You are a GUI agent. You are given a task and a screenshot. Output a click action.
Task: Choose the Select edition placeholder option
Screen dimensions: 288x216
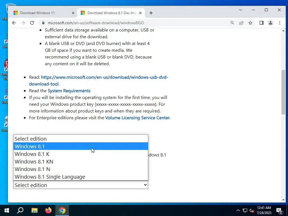(x=81, y=139)
